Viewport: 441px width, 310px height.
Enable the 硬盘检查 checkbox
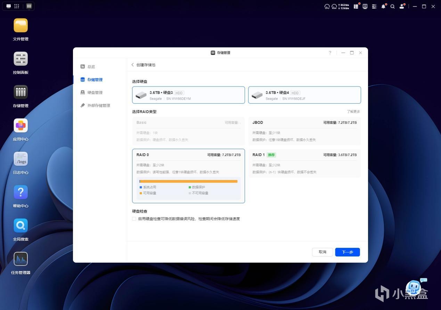pos(134,219)
